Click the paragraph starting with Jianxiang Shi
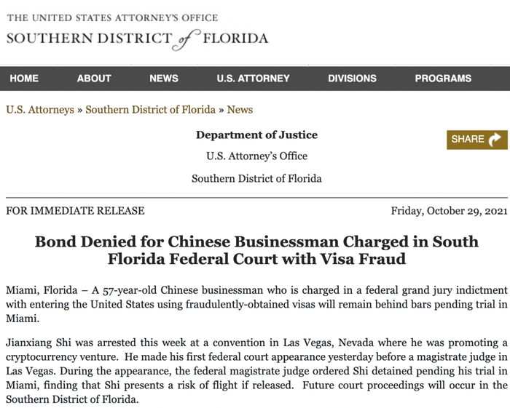 click(256, 370)
